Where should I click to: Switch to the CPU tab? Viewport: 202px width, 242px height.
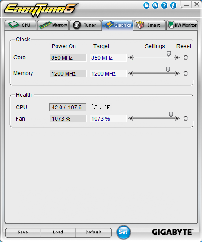21,25
